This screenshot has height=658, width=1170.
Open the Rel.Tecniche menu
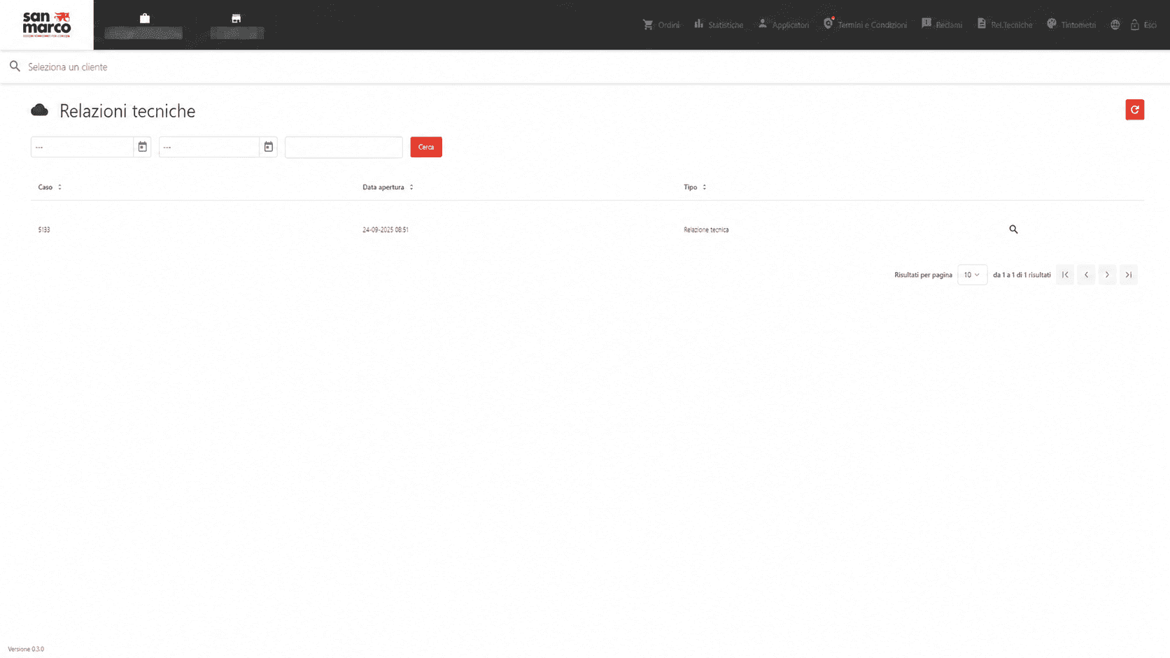(1005, 24)
